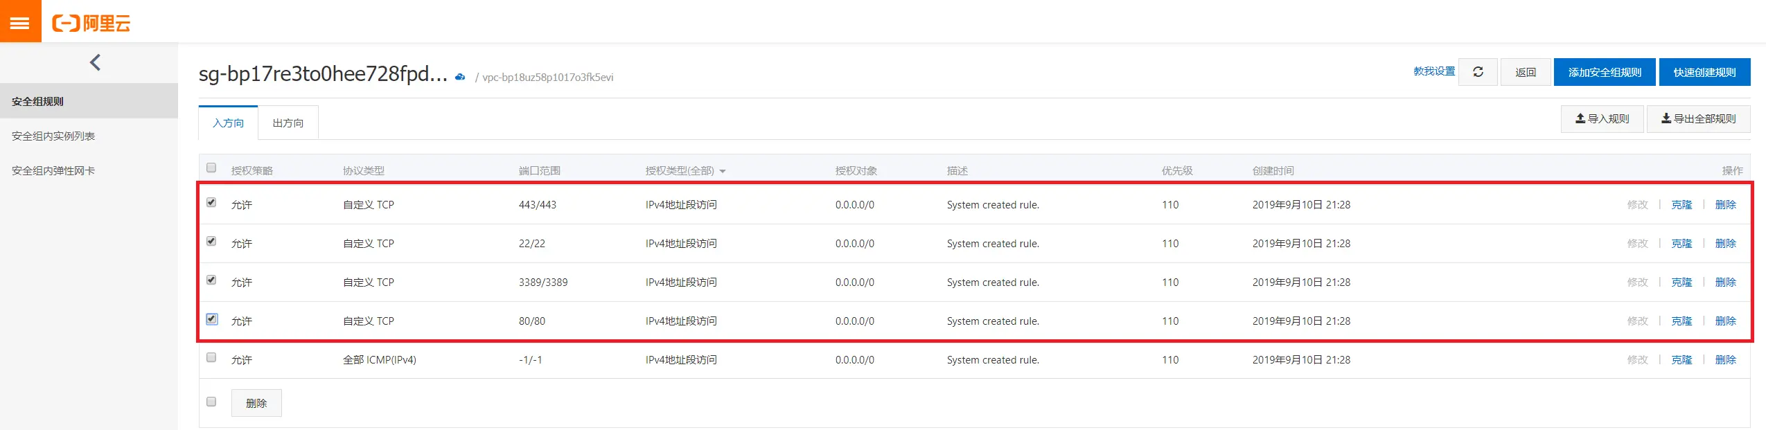Viewport: 1766px width, 430px height.
Task: Modify the 22/22 rule
Action: (x=1637, y=243)
